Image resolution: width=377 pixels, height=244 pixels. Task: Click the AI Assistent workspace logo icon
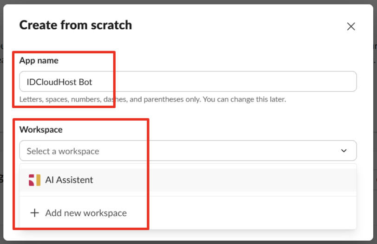[x=35, y=180]
